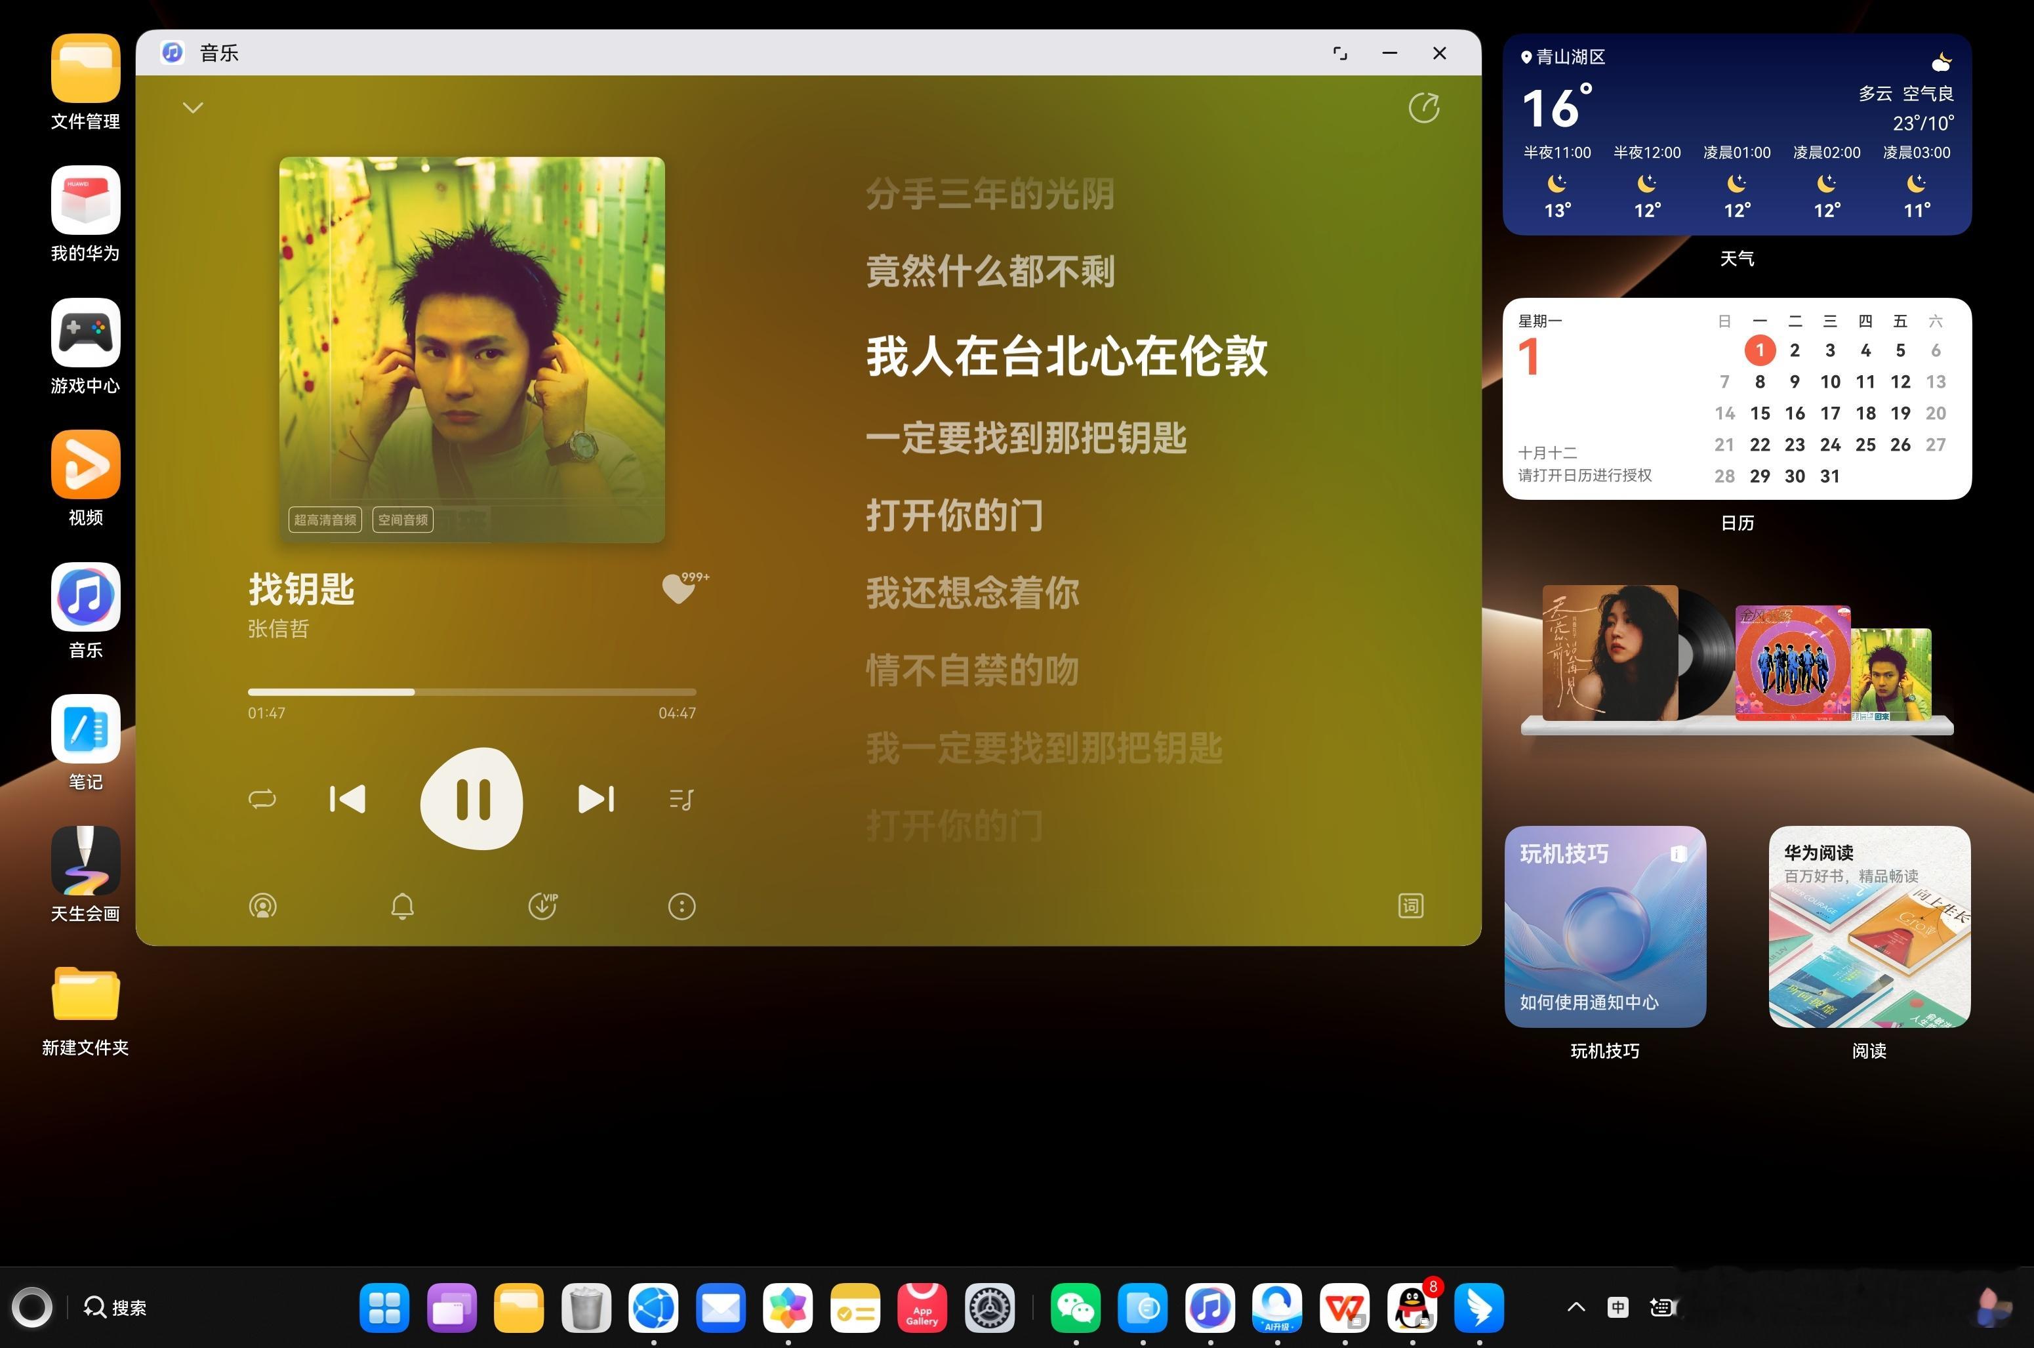Expand the hidden tray icons arrow
The height and width of the screenshot is (1348, 2034).
click(1576, 1307)
